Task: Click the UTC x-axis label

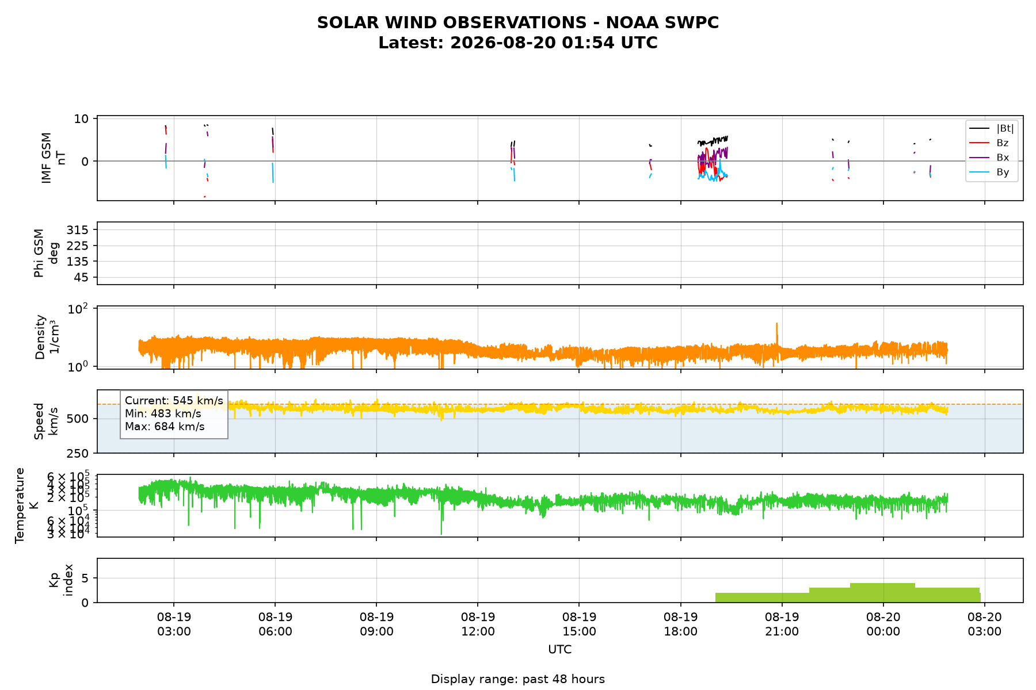Action: point(560,650)
